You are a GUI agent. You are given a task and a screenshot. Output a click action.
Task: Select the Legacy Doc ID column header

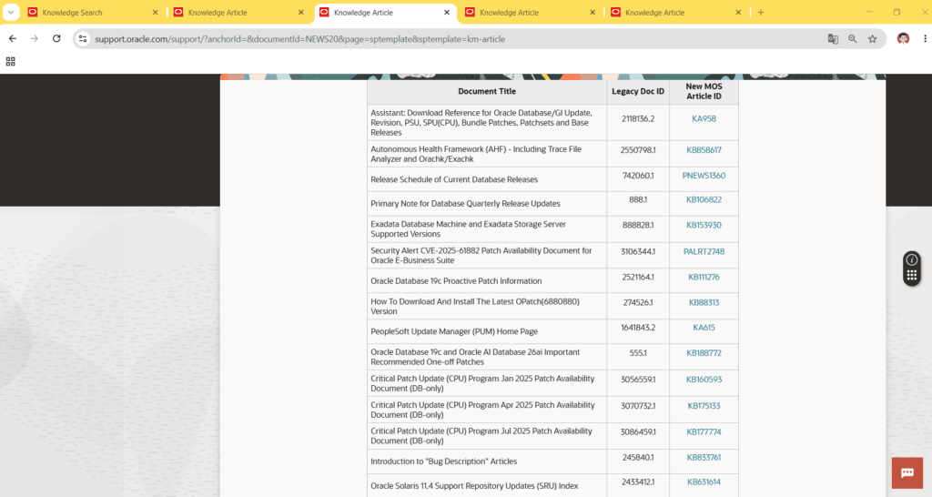coord(638,92)
